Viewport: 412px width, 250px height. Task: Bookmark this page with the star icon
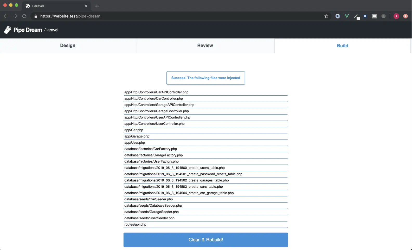click(326, 16)
